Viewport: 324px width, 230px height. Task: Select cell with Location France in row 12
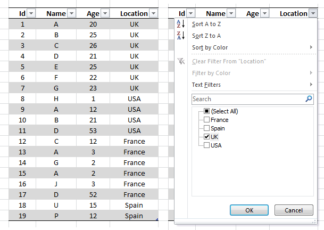pos(134,141)
